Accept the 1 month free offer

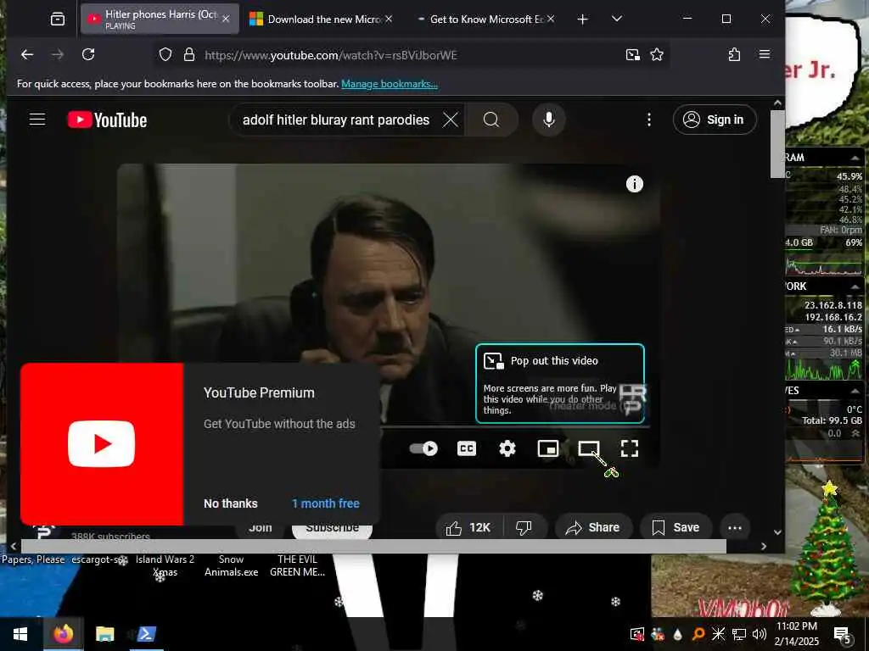pos(326,504)
